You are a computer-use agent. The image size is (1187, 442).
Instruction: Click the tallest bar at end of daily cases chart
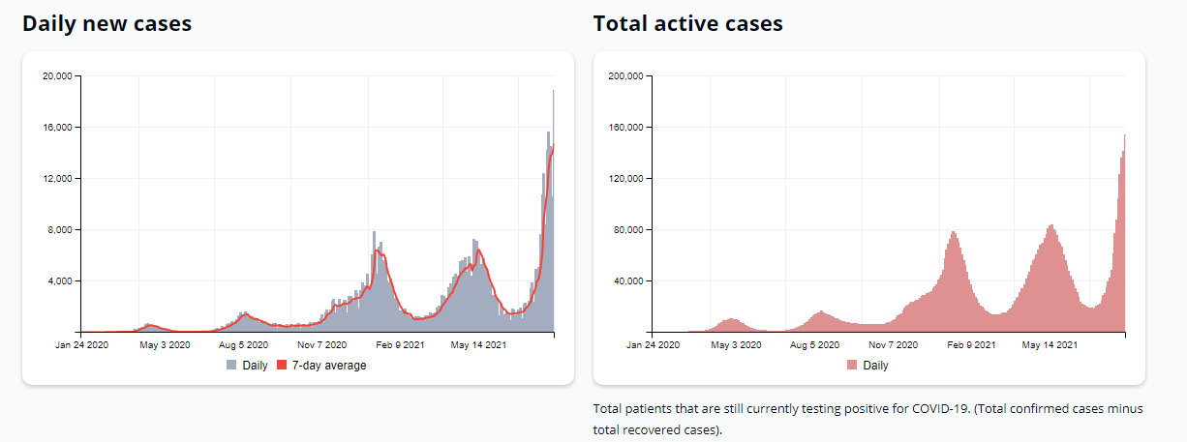point(553,211)
